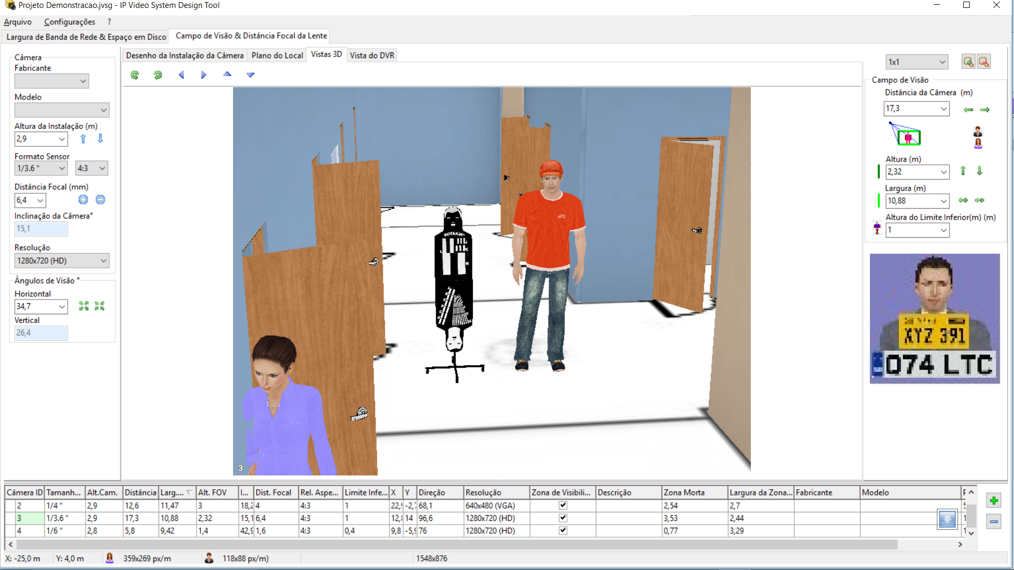Sort table by Resolução column header

496,492
